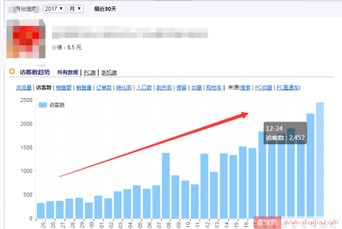Viewport: 342px width, 229px height.
Task: Open the 搜索 source link
Action: point(246,88)
